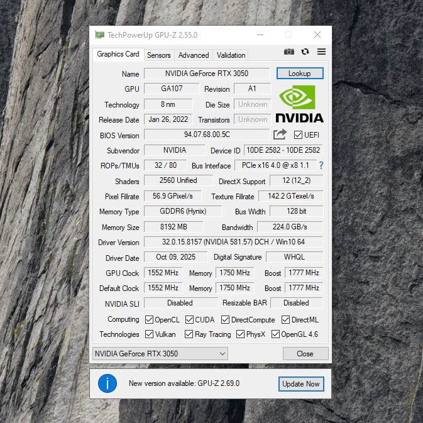Click the Update Now button
The width and height of the screenshot is (423, 423).
pos(301,383)
